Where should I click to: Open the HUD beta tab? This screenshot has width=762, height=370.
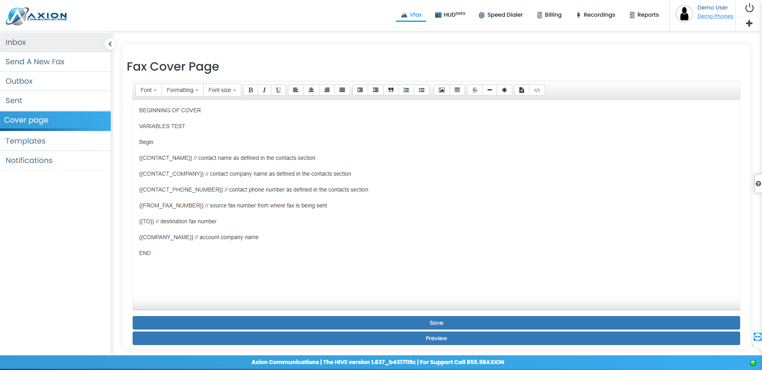[x=450, y=15]
